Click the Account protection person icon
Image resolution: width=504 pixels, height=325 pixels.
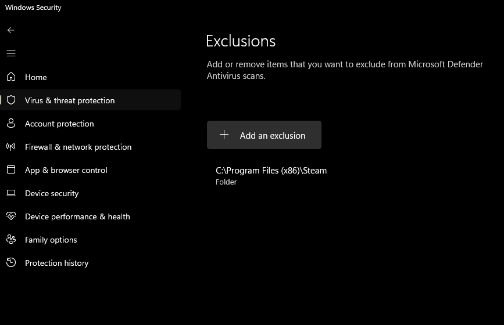pyautogui.click(x=10, y=123)
